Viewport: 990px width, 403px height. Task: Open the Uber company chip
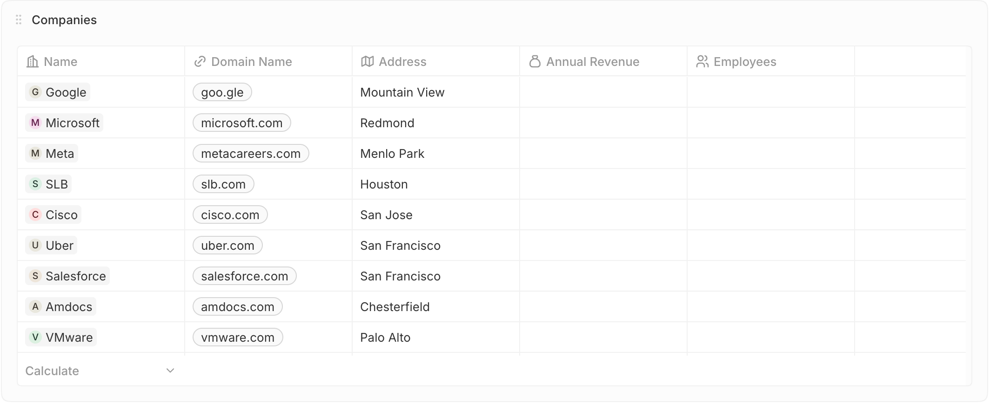[x=51, y=246]
